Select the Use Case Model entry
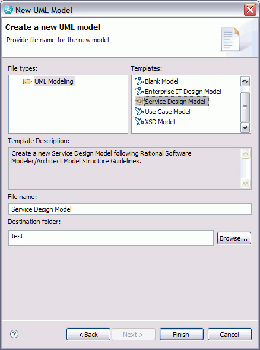Screen dimensions: 260x350 (x=167, y=112)
